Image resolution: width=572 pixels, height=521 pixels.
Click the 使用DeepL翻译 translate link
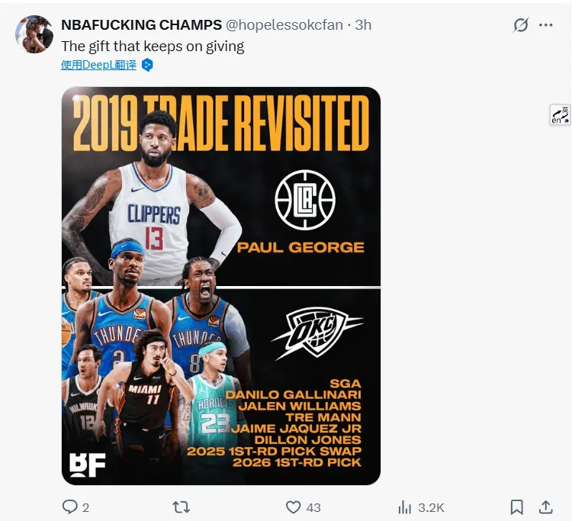point(99,66)
